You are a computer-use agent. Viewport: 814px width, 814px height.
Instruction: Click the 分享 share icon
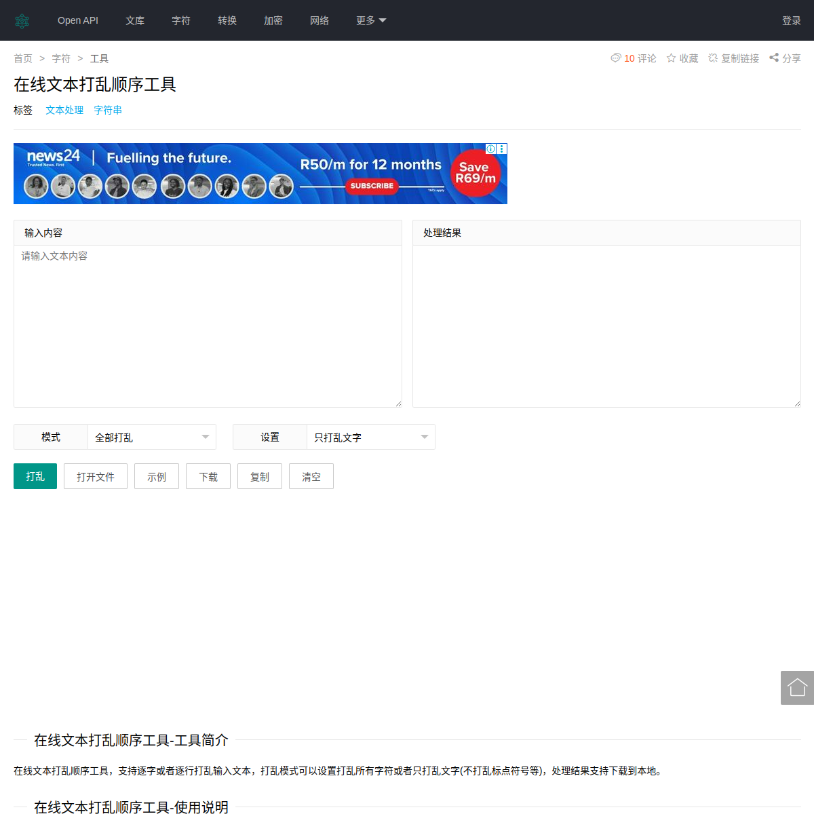774,58
